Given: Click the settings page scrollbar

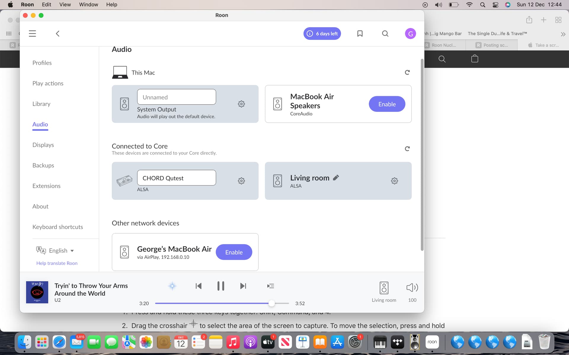Looking at the screenshot, I should click(x=422, y=155).
